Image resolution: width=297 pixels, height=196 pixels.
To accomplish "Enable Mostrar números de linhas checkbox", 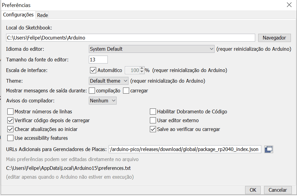I will tap(11, 112).
